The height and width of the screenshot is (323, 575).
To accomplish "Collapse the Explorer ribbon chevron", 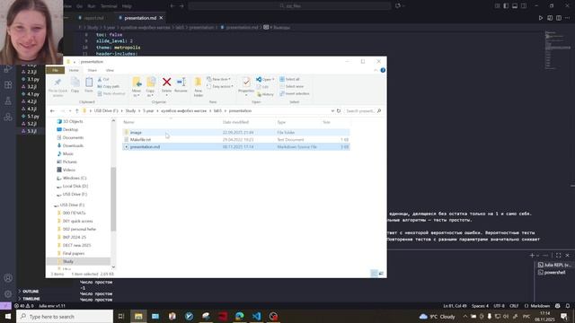I will [376, 70].
